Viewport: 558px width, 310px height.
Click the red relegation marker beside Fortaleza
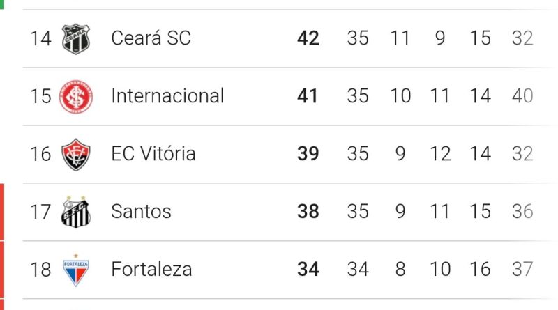point(3,270)
